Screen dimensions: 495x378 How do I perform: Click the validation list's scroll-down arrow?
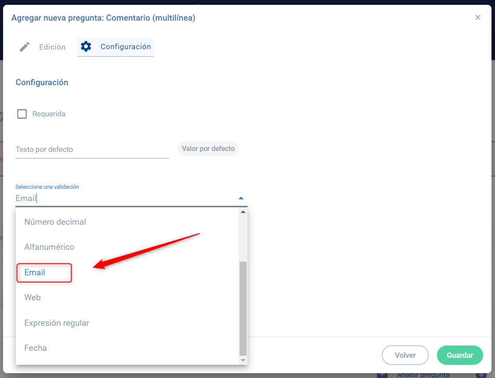[x=243, y=360]
